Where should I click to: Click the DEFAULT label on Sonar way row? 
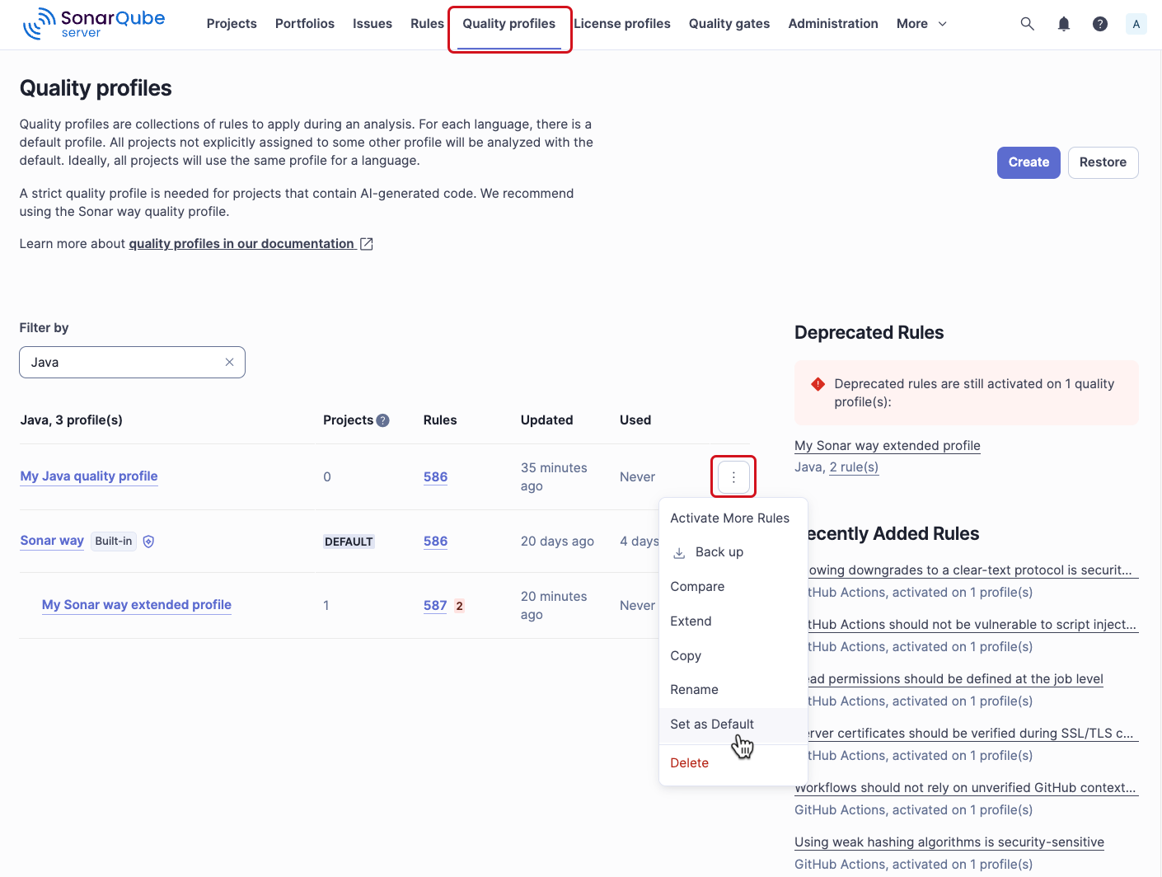[x=349, y=542]
